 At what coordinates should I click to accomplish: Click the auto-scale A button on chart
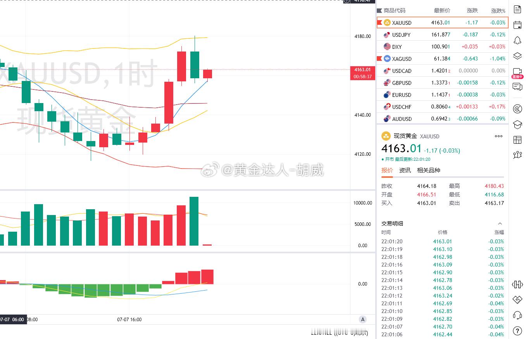[x=363, y=320]
